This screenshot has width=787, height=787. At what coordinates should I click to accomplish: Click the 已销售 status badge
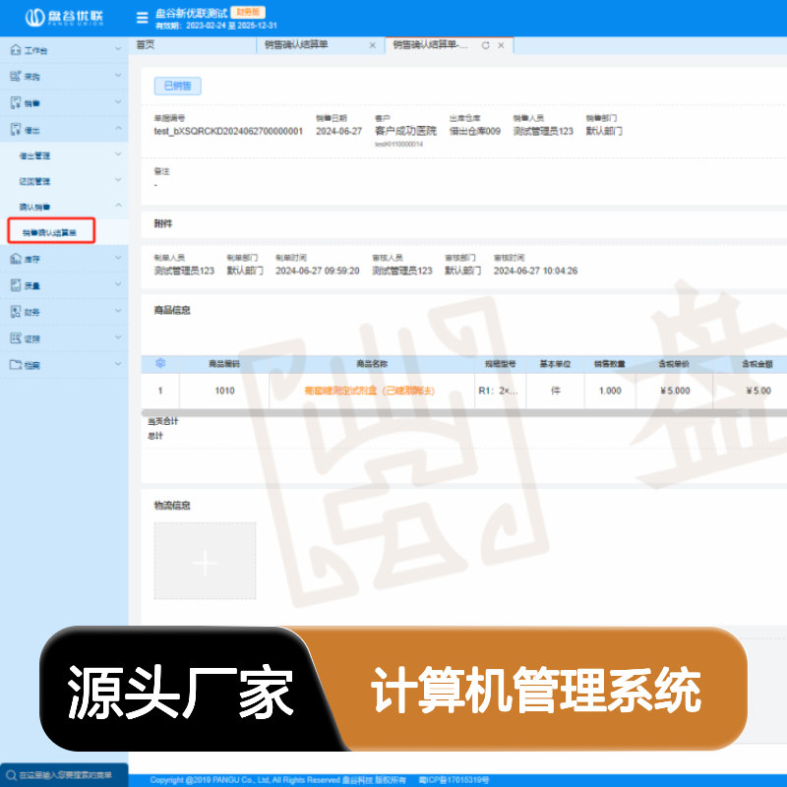[x=178, y=86]
